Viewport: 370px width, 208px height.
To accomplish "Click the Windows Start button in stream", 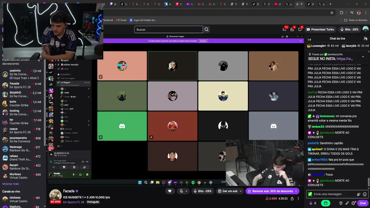I will coord(140,182).
